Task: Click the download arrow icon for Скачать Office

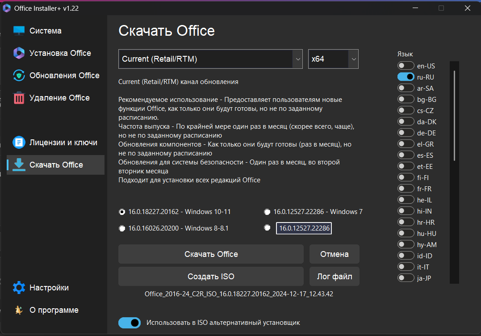Action: 19,165
